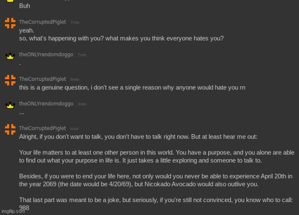Image resolution: width=299 pixels, height=215 pixels.
Task: Click the crown avatar beside the three-dots message
Action: [10, 105]
